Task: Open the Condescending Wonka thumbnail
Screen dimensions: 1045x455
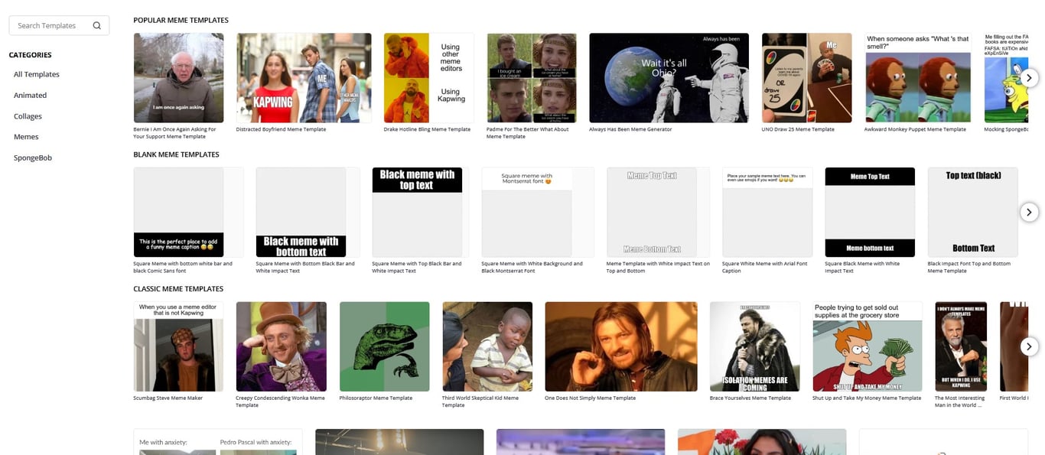Action: pos(282,346)
